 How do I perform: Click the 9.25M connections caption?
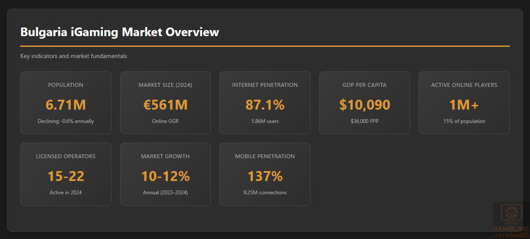click(265, 193)
